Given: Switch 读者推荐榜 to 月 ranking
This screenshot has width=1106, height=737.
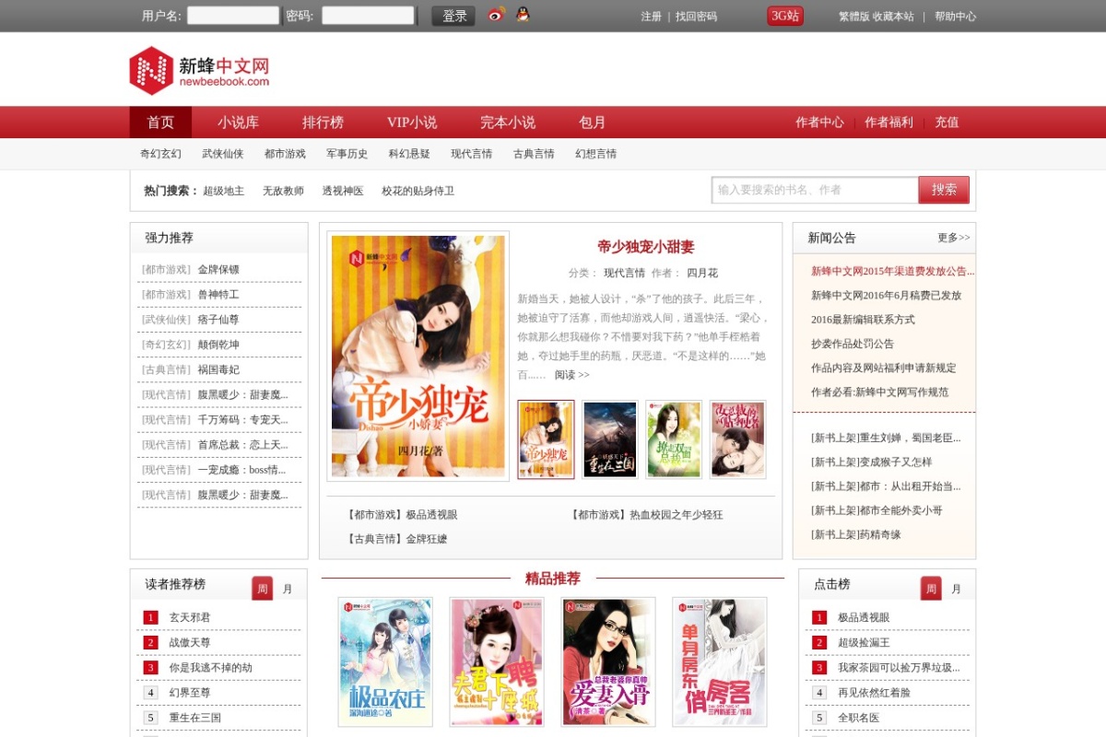Looking at the screenshot, I should pos(288,589).
